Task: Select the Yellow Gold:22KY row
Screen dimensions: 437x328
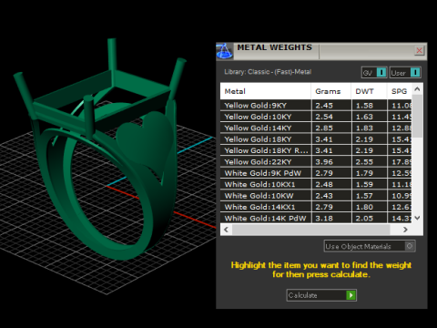Action: [x=316, y=162]
